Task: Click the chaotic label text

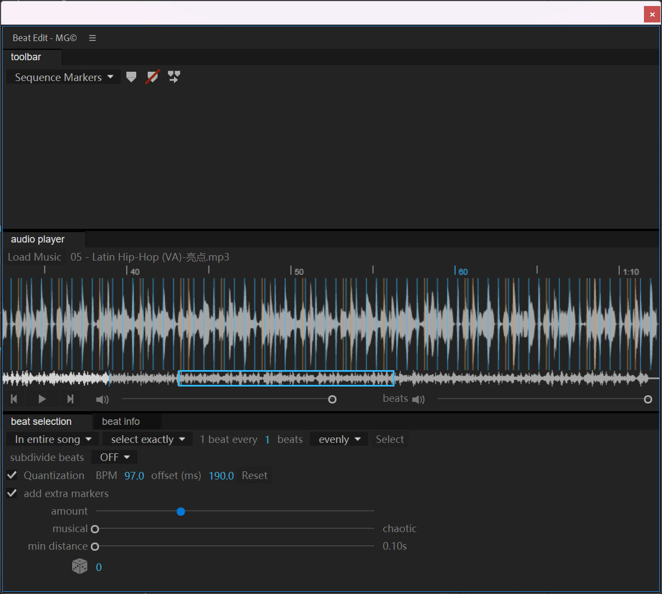Action: tap(399, 528)
